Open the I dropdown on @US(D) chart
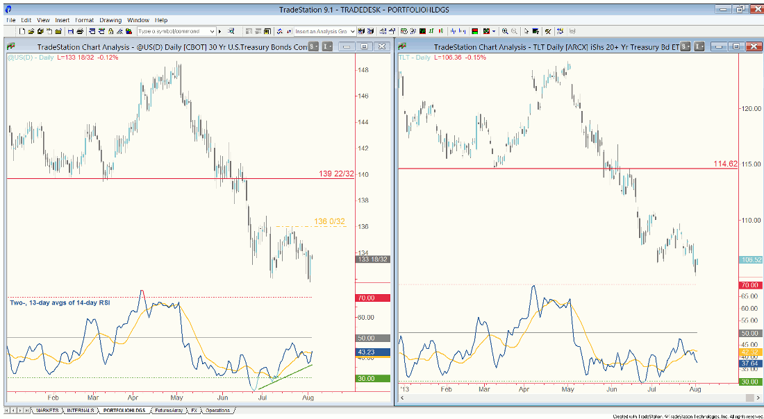 click(x=327, y=46)
